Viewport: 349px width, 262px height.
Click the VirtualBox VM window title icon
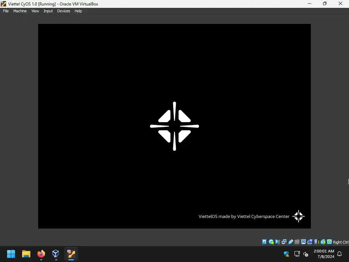(x=3, y=4)
